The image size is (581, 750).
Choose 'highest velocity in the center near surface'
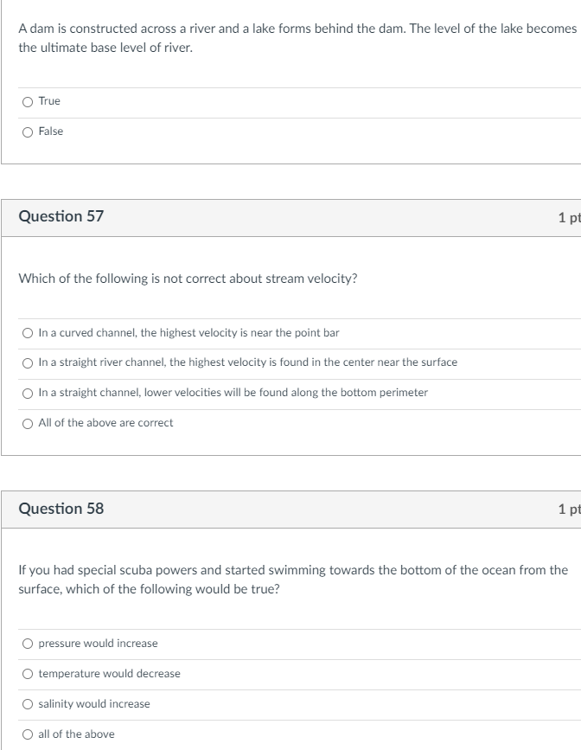29,363
